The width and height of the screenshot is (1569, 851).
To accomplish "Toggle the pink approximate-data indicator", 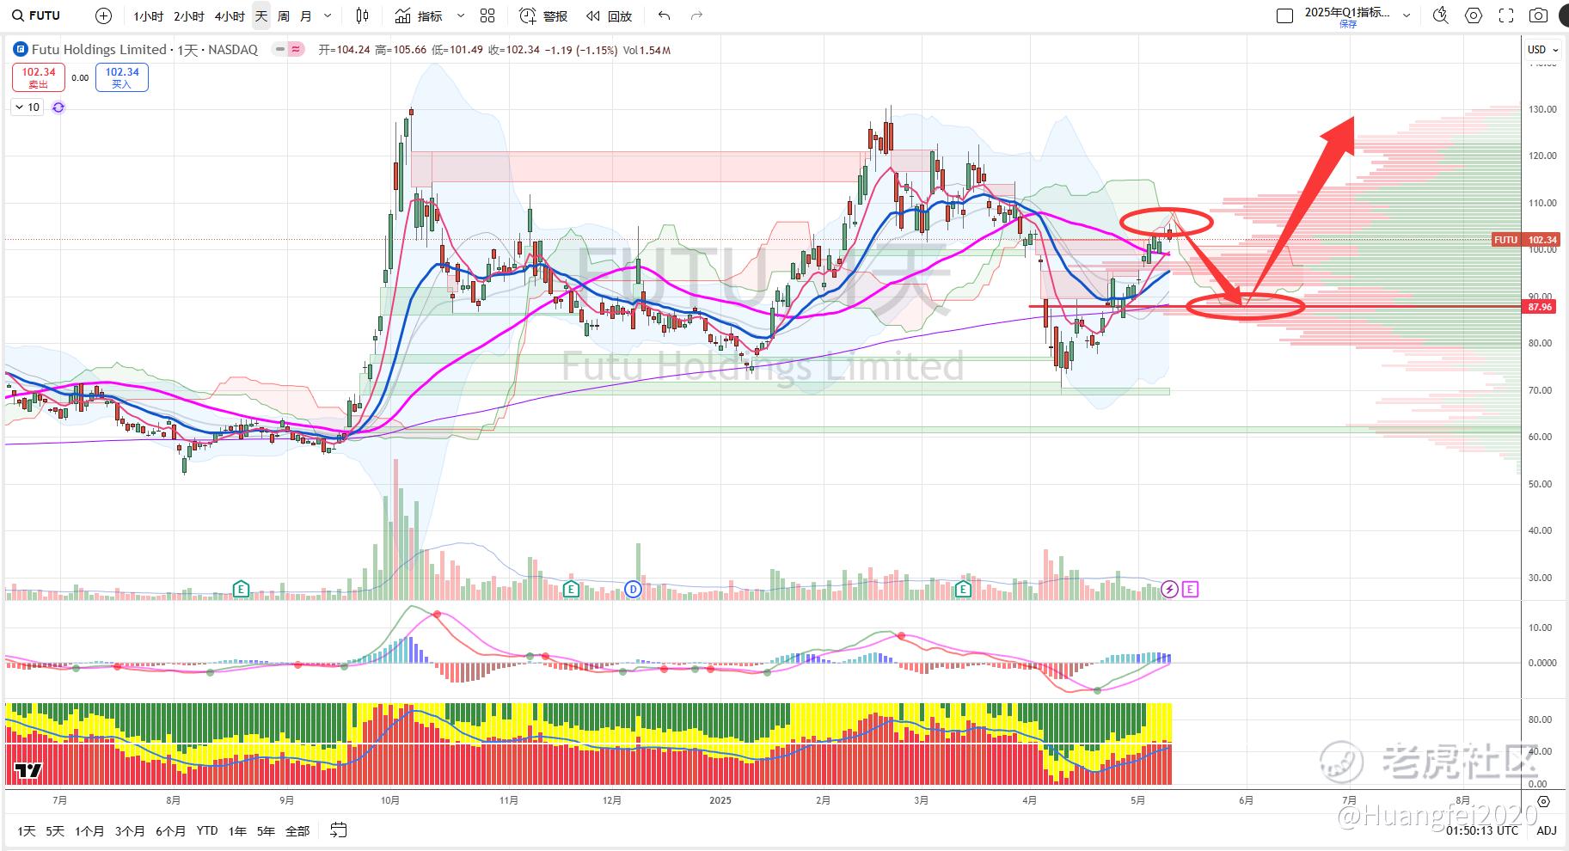I will click(x=297, y=50).
